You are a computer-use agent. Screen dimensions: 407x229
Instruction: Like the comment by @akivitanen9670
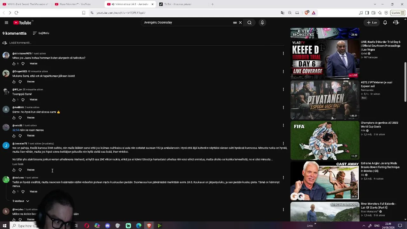(x=14, y=64)
